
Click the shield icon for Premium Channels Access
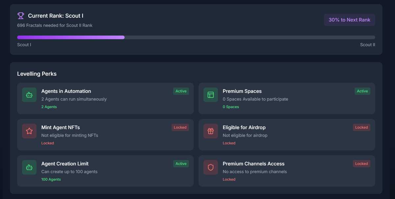click(x=211, y=167)
